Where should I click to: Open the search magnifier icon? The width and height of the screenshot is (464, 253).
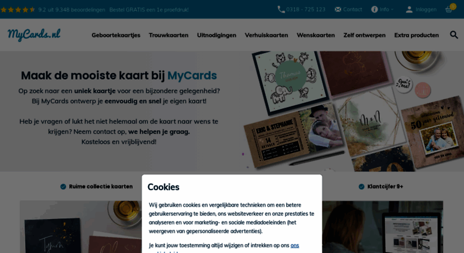click(454, 35)
